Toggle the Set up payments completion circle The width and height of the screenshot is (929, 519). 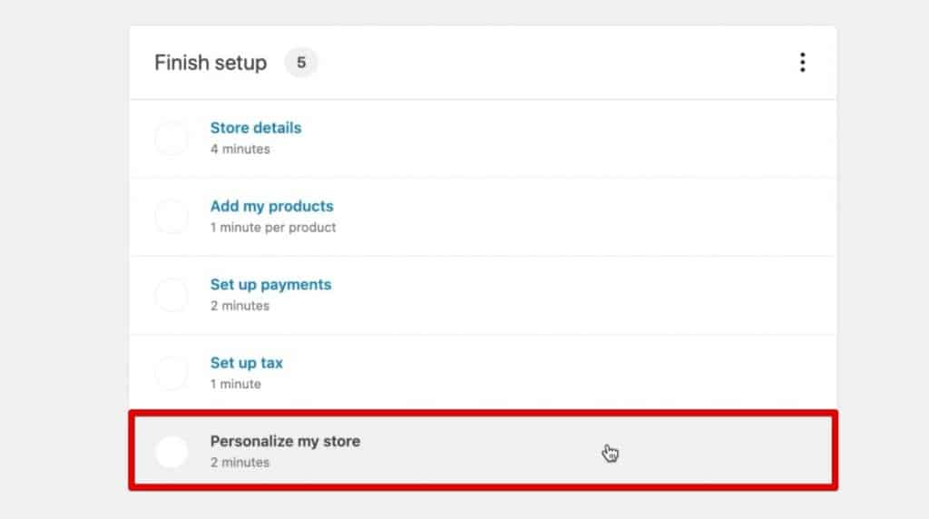tap(171, 295)
